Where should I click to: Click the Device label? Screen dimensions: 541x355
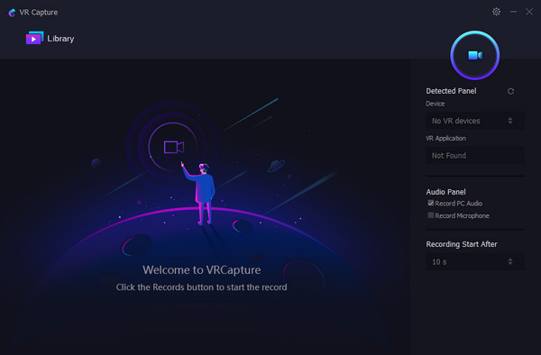(436, 104)
